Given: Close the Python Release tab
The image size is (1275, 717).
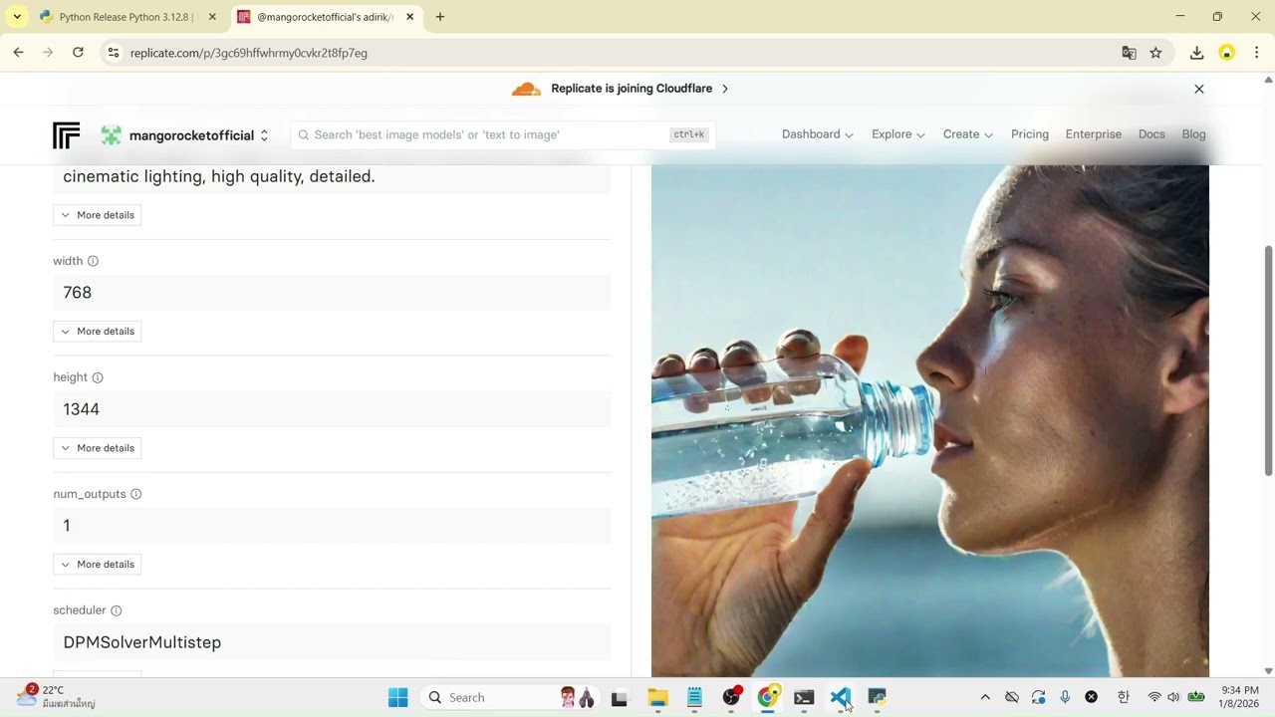Looking at the screenshot, I should point(212,17).
